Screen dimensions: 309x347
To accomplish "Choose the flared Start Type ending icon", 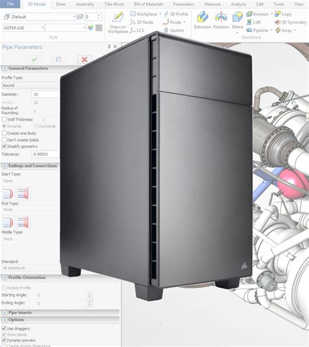I will pyautogui.click(x=23, y=193).
